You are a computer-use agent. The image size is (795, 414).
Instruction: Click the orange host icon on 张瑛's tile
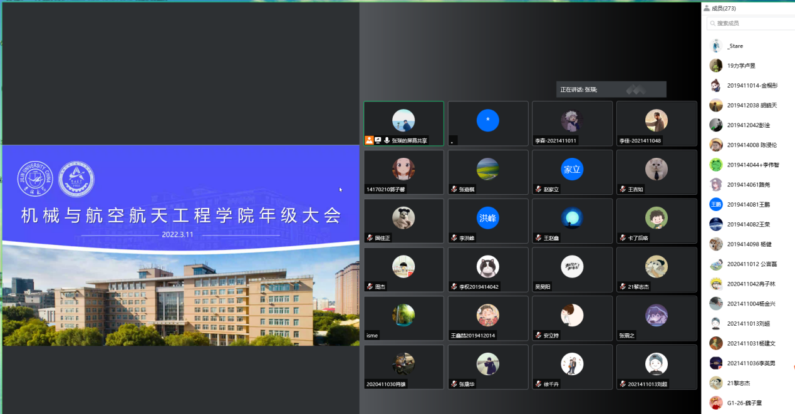click(369, 141)
